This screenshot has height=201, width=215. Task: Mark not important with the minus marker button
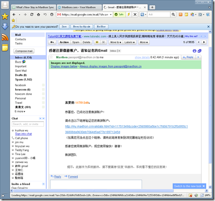(103, 42)
